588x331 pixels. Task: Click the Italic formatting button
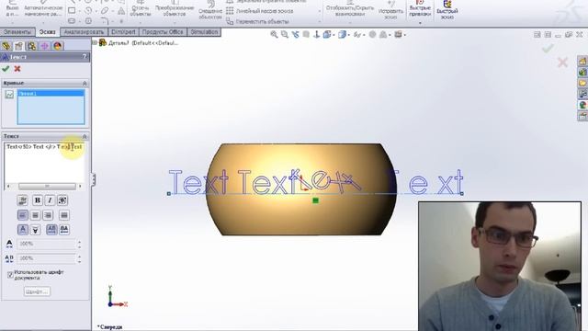click(50, 200)
